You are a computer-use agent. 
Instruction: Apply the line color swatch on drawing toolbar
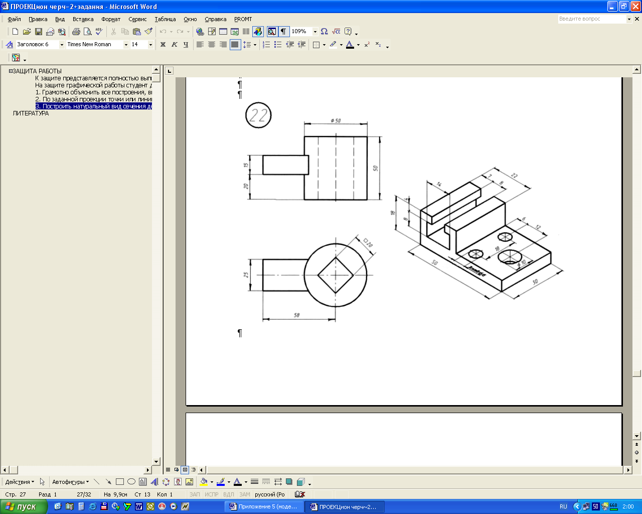pyautogui.click(x=221, y=482)
